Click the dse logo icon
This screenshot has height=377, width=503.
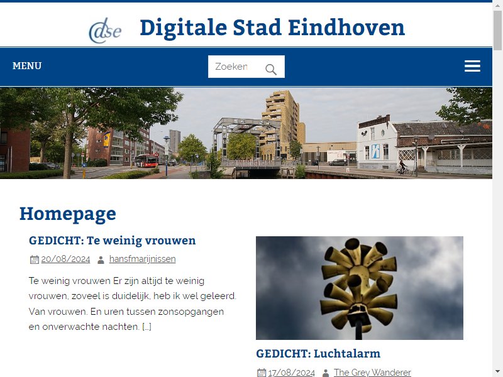(x=105, y=31)
